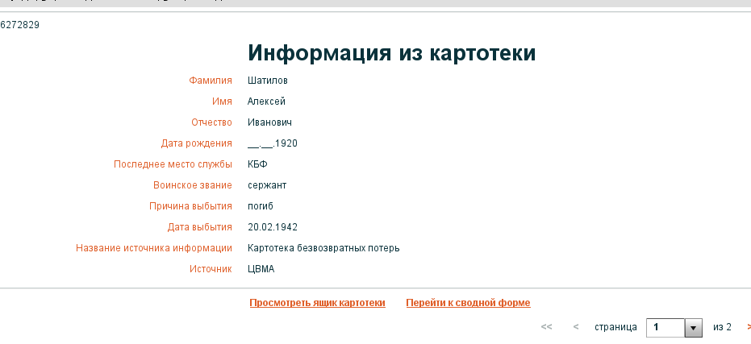Click the patronymic value 'Иванович'
This screenshot has width=751, height=344.
pyautogui.click(x=269, y=122)
